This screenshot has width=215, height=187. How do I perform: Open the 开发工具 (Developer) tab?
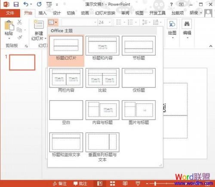pos(157,13)
